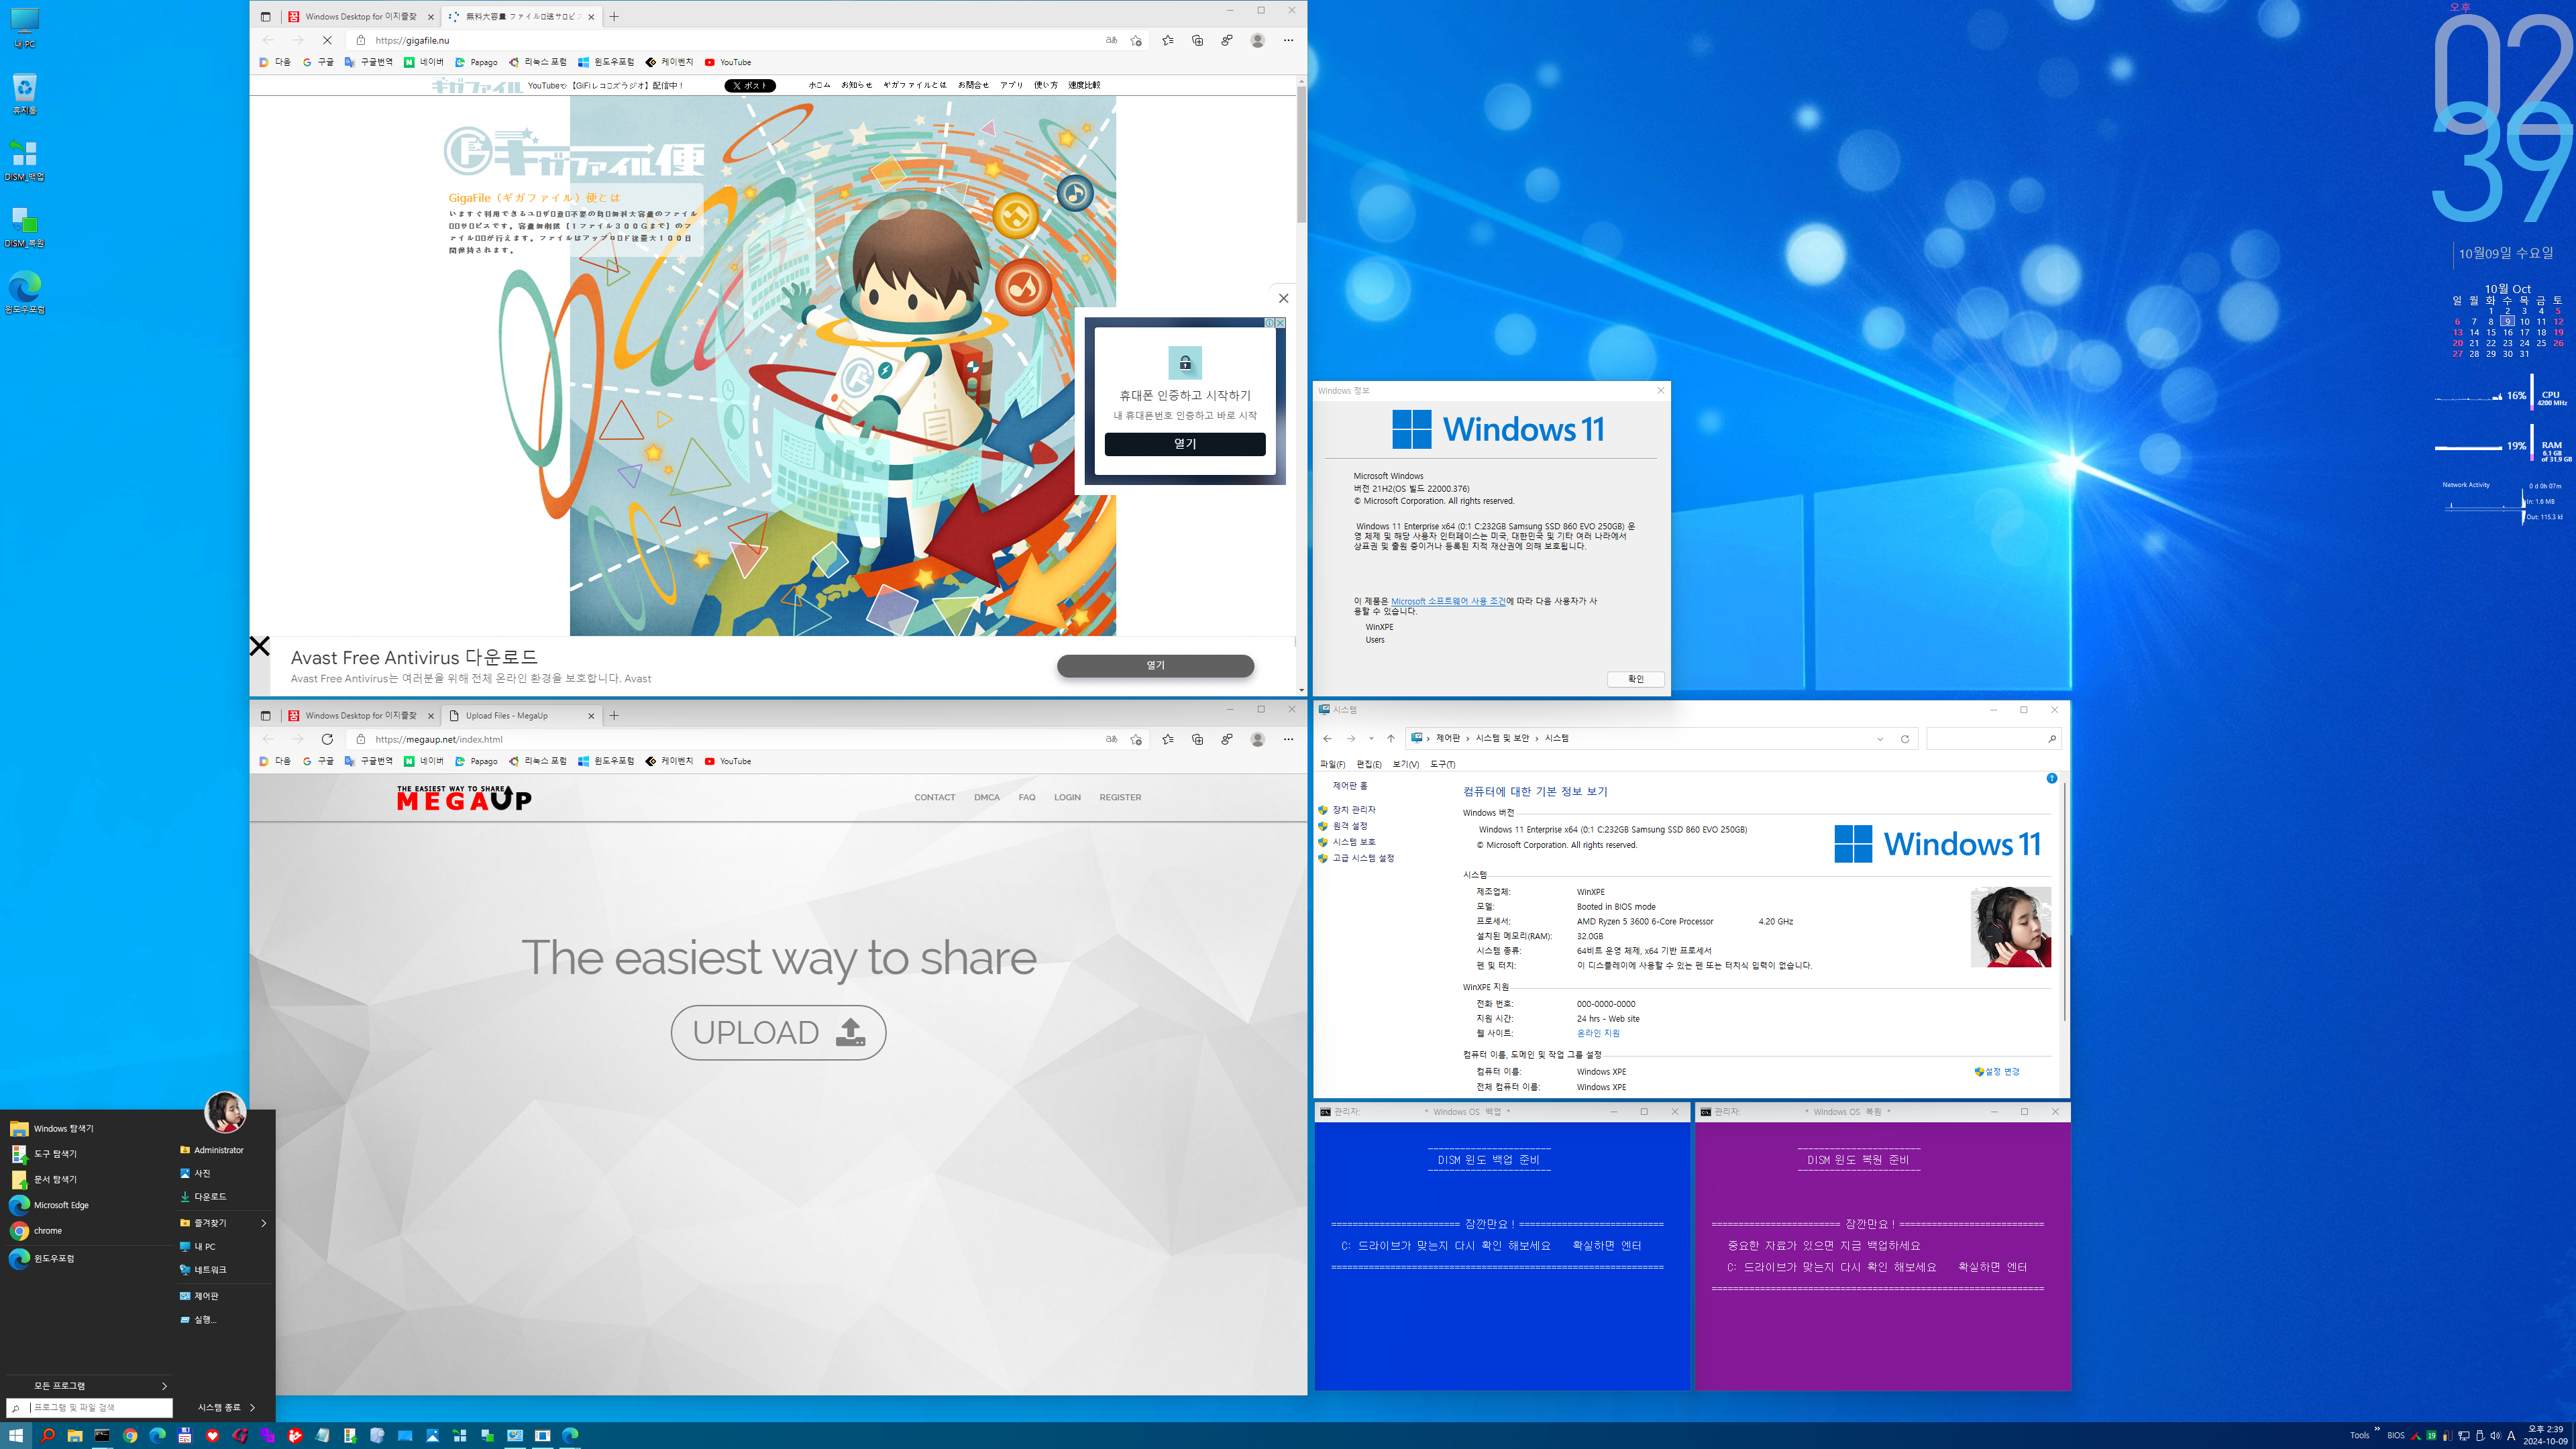
Task: Click stop-loading X in gigafile browser window
Action: coord(327,40)
